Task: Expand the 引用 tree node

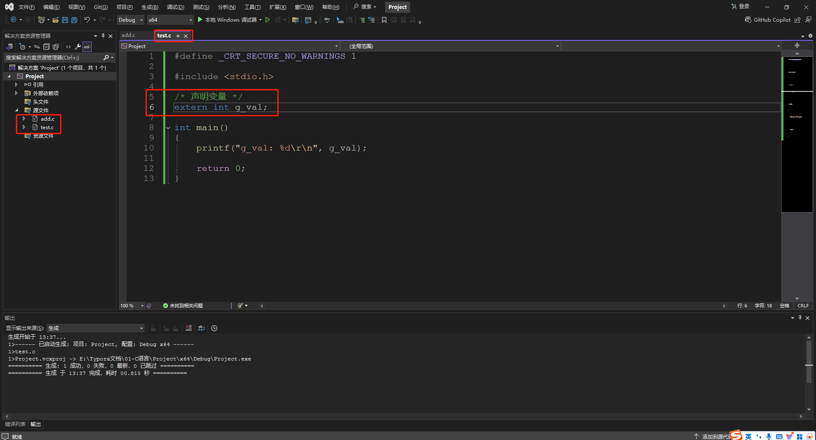Action: pyautogui.click(x=17, y=85)
